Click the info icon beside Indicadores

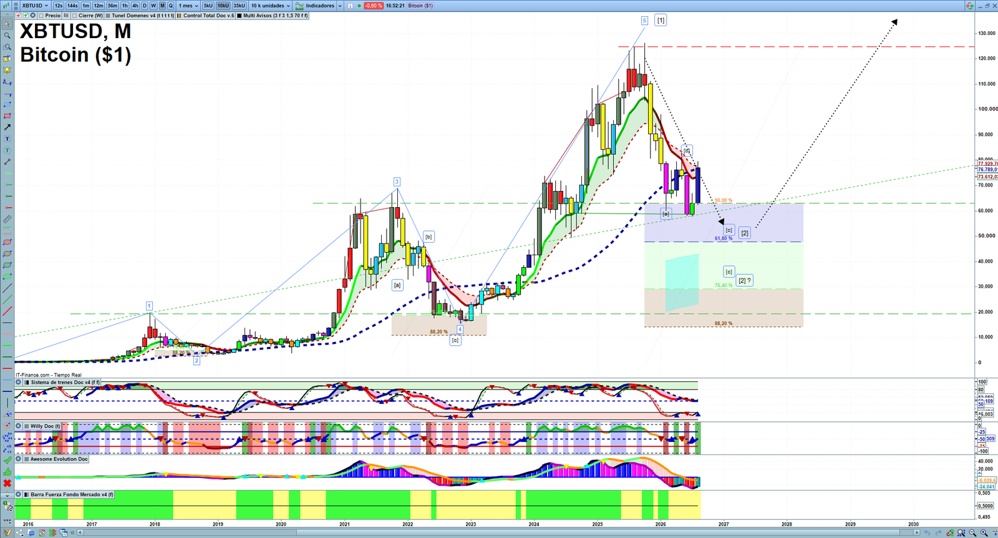[350, 6]
